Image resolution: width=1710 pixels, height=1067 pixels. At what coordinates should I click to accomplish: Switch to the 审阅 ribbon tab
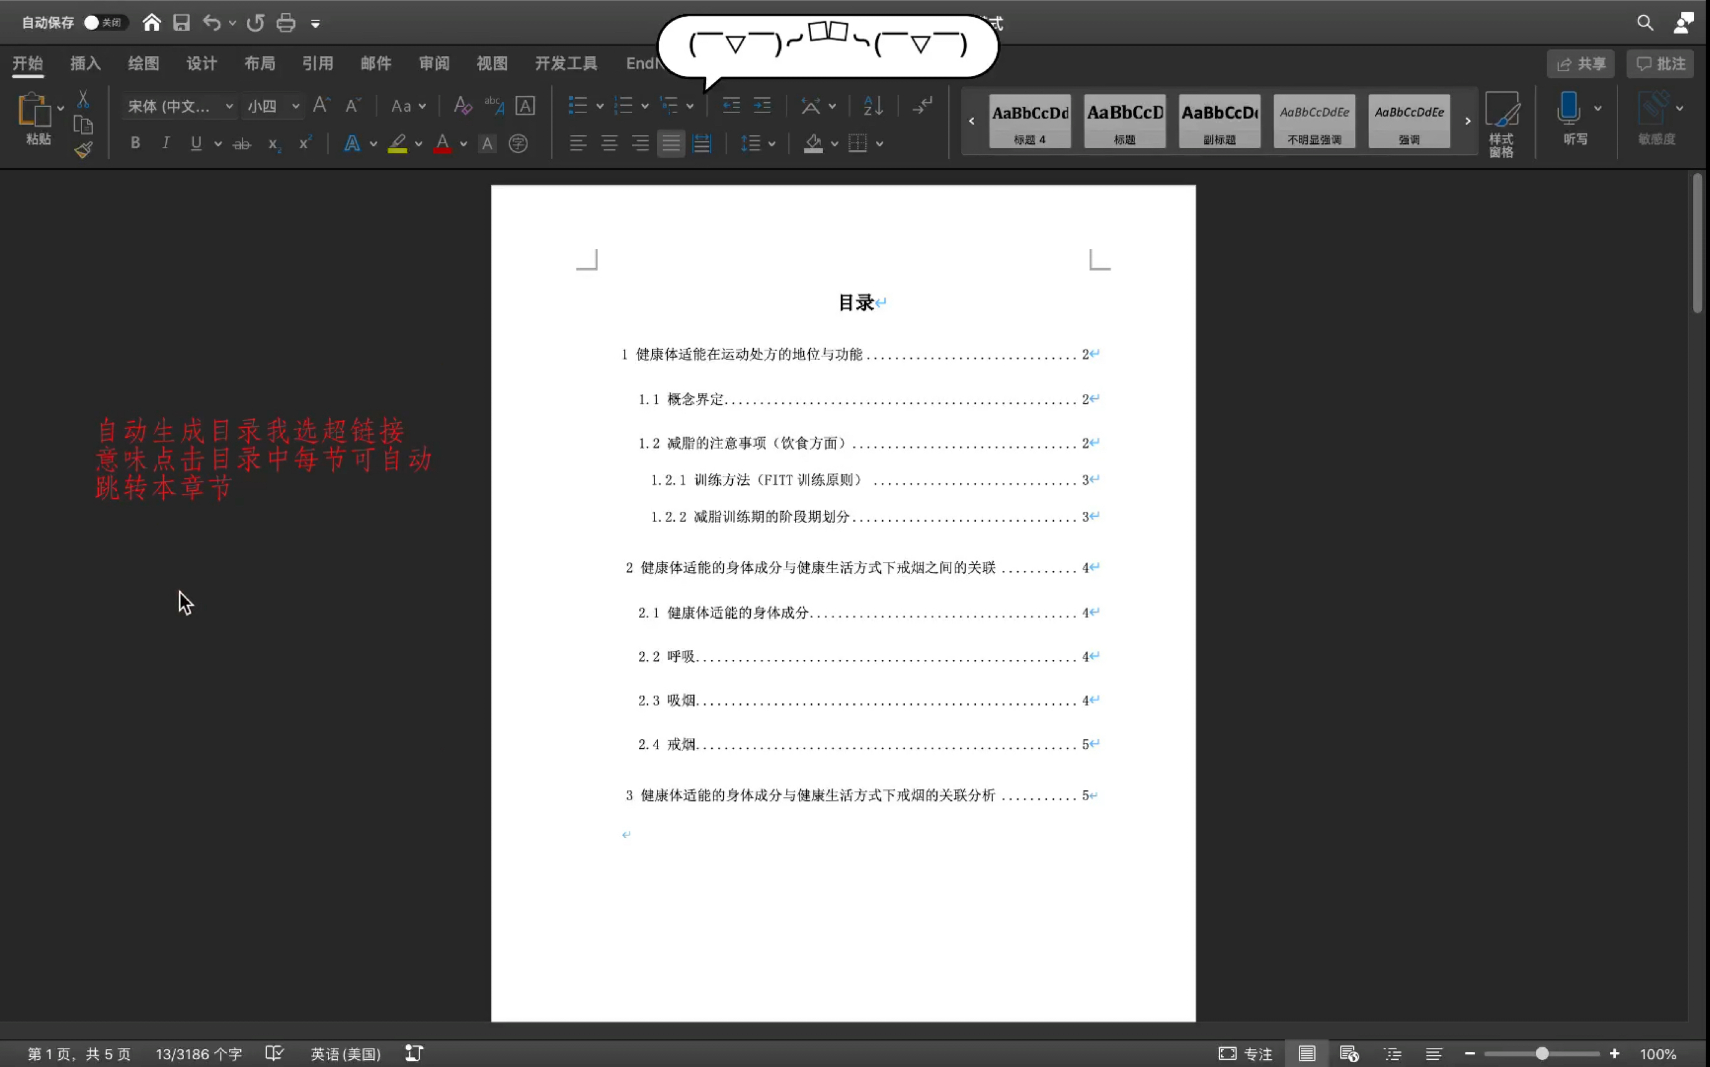pos(434,64)
